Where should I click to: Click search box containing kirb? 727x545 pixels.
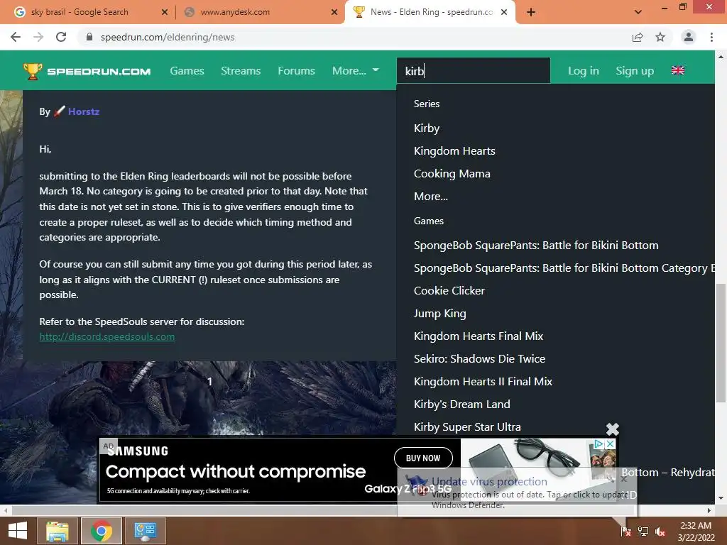pos(474,70)
